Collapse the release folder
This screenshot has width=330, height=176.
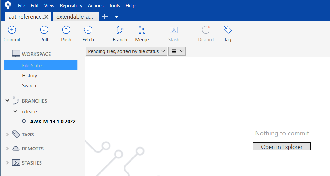coord(15,111)
